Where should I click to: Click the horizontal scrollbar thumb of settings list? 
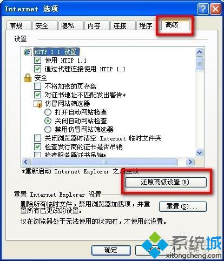point(104,162)
